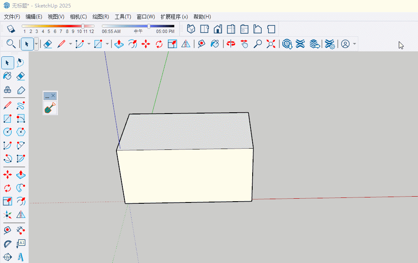418x263 pixels.
Task: Select the Make Component tool
Action: click(8, 90)
